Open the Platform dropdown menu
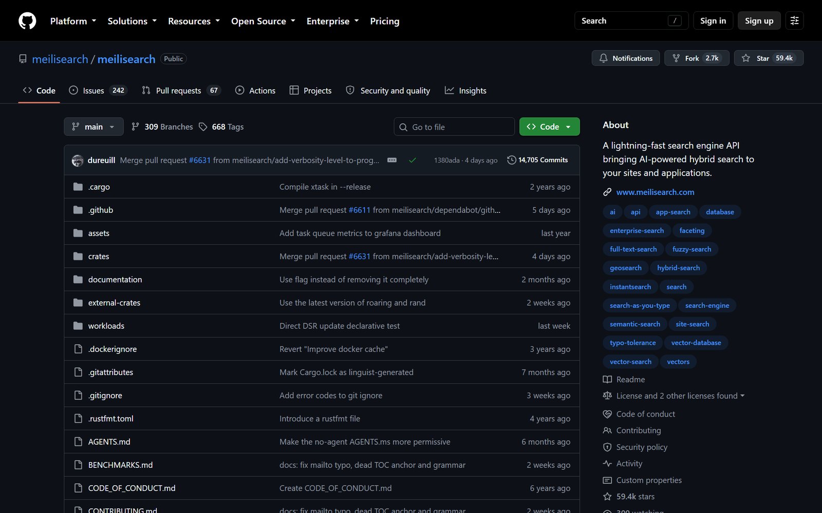The width and height of the screenshot is (822, 513). [73, 21]
